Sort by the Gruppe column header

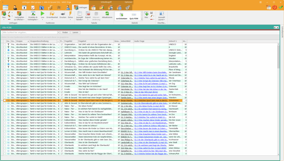(22, 41)
